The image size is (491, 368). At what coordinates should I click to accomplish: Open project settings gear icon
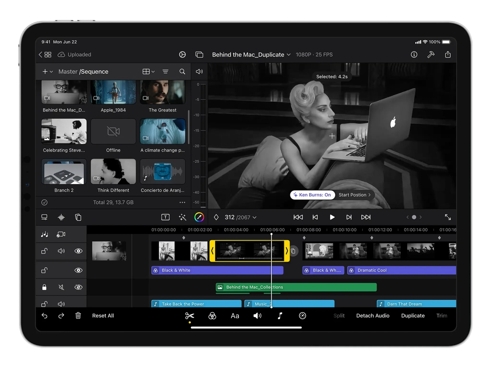point(182,55)
